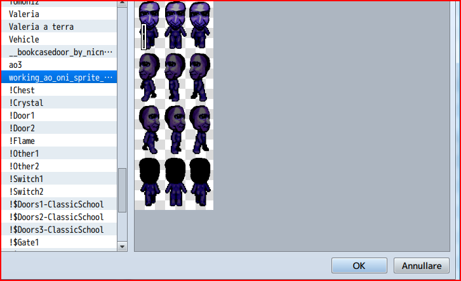Choose the !Chest graphic

click(x=59, y=90)
